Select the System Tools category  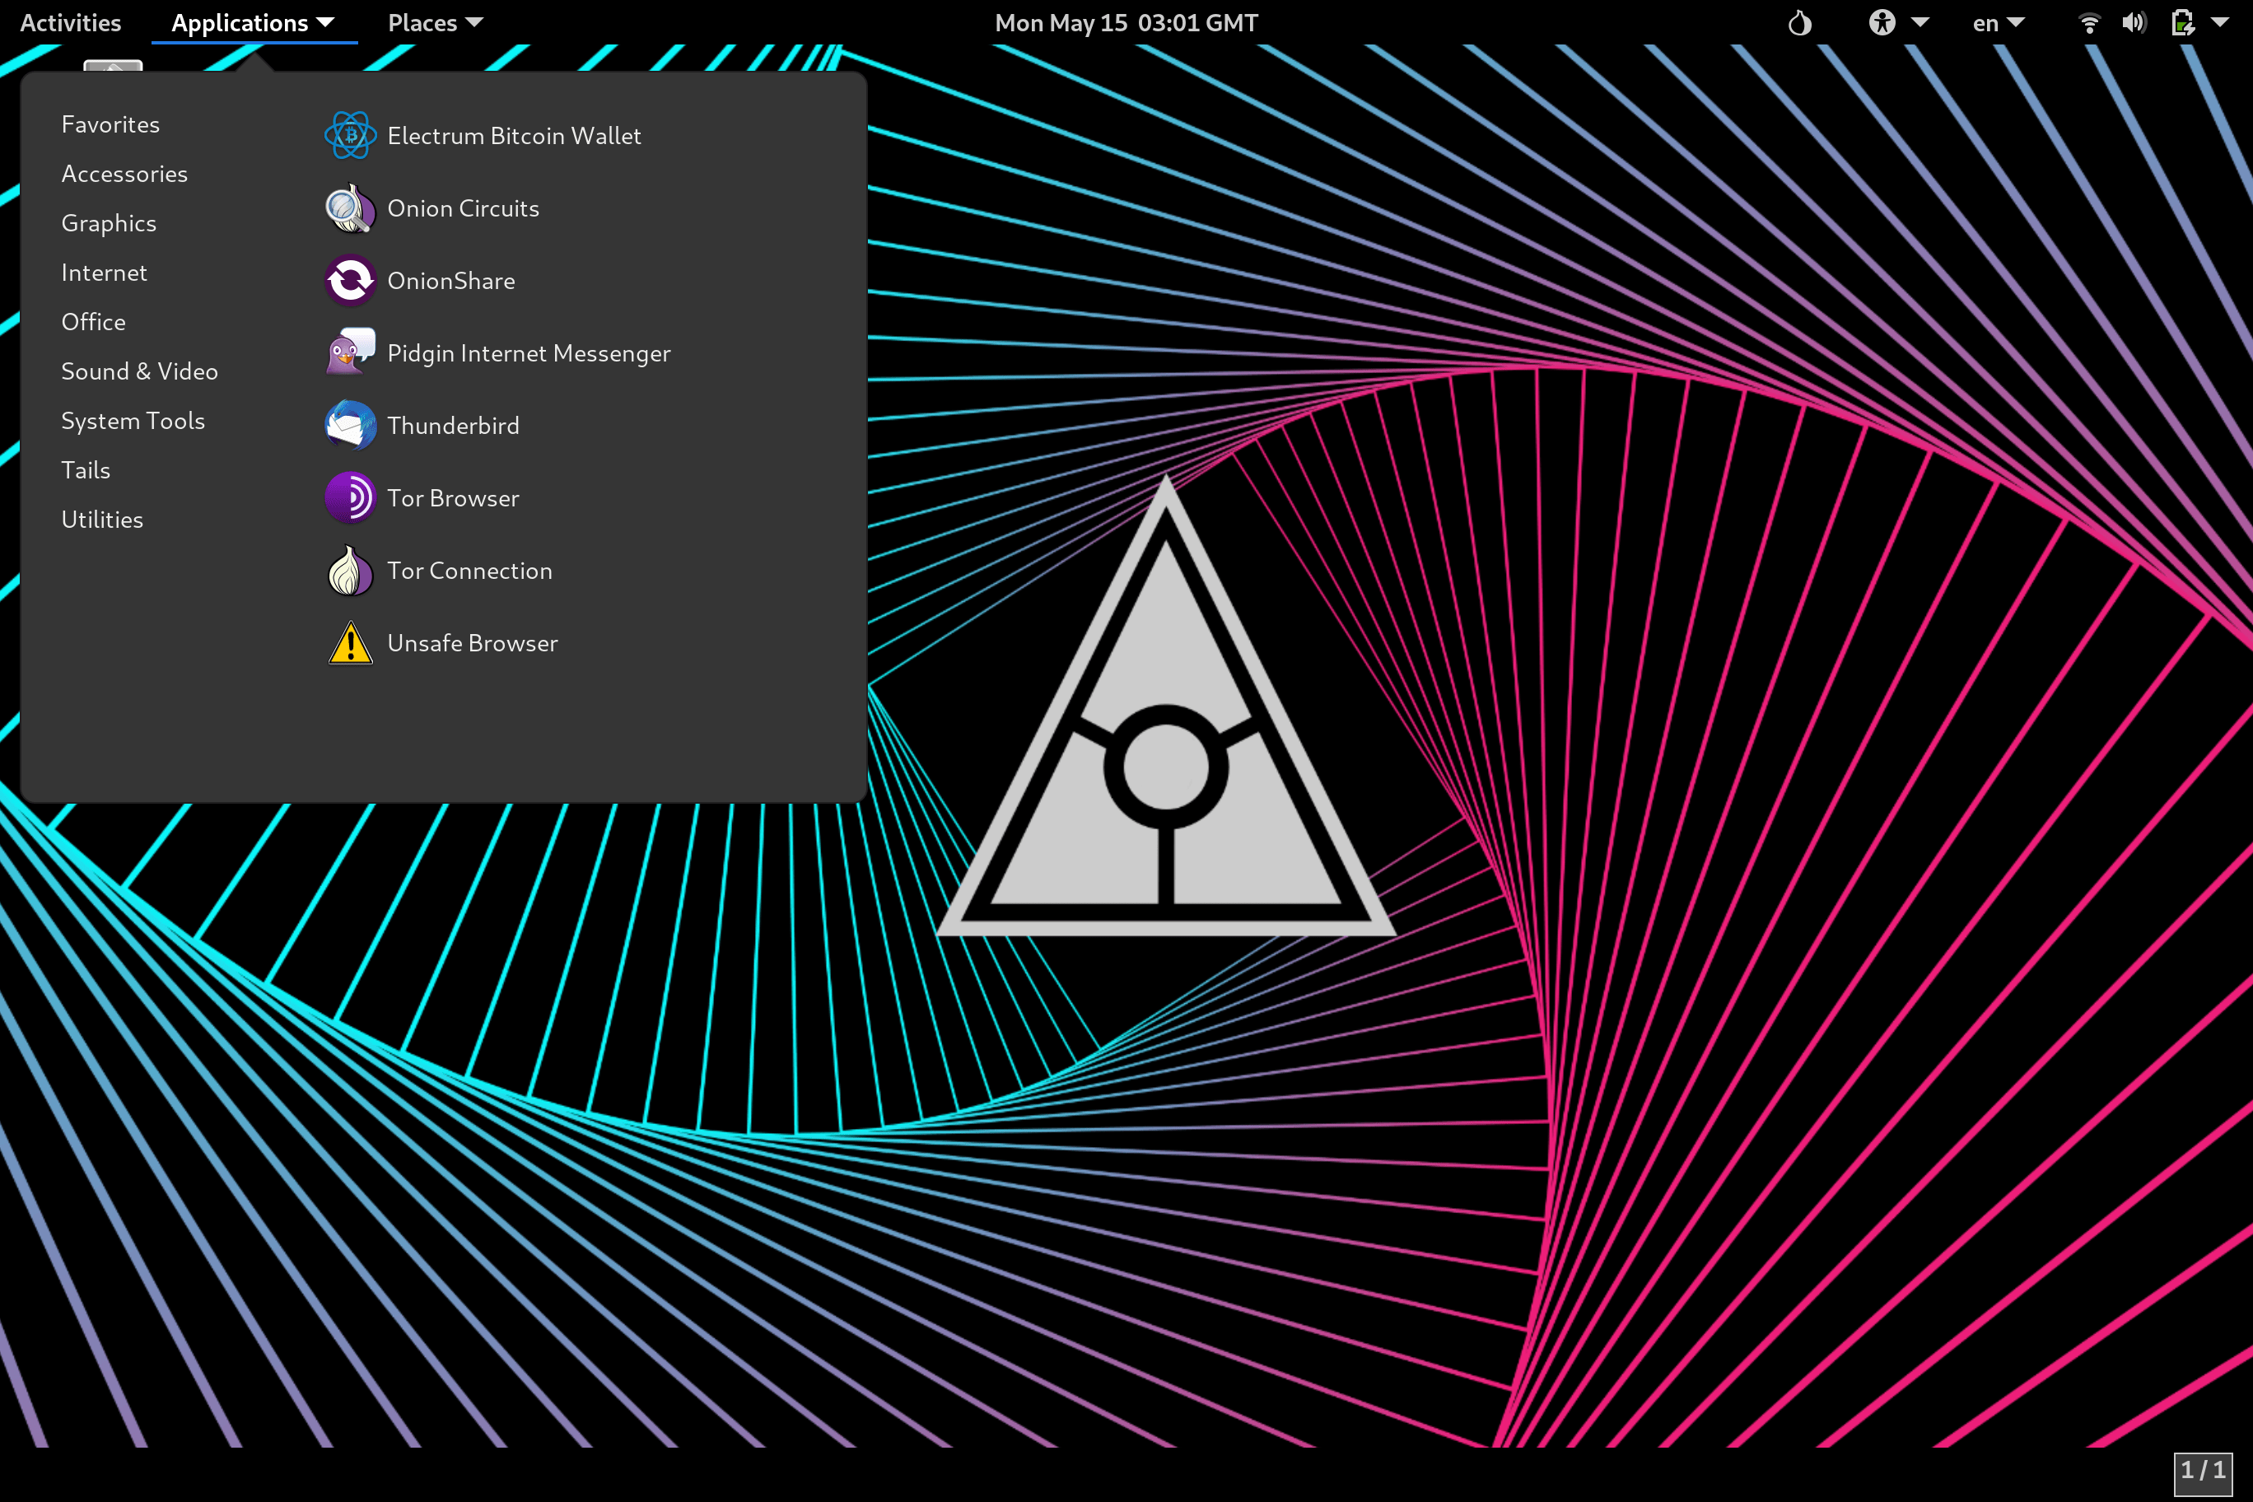133,421
